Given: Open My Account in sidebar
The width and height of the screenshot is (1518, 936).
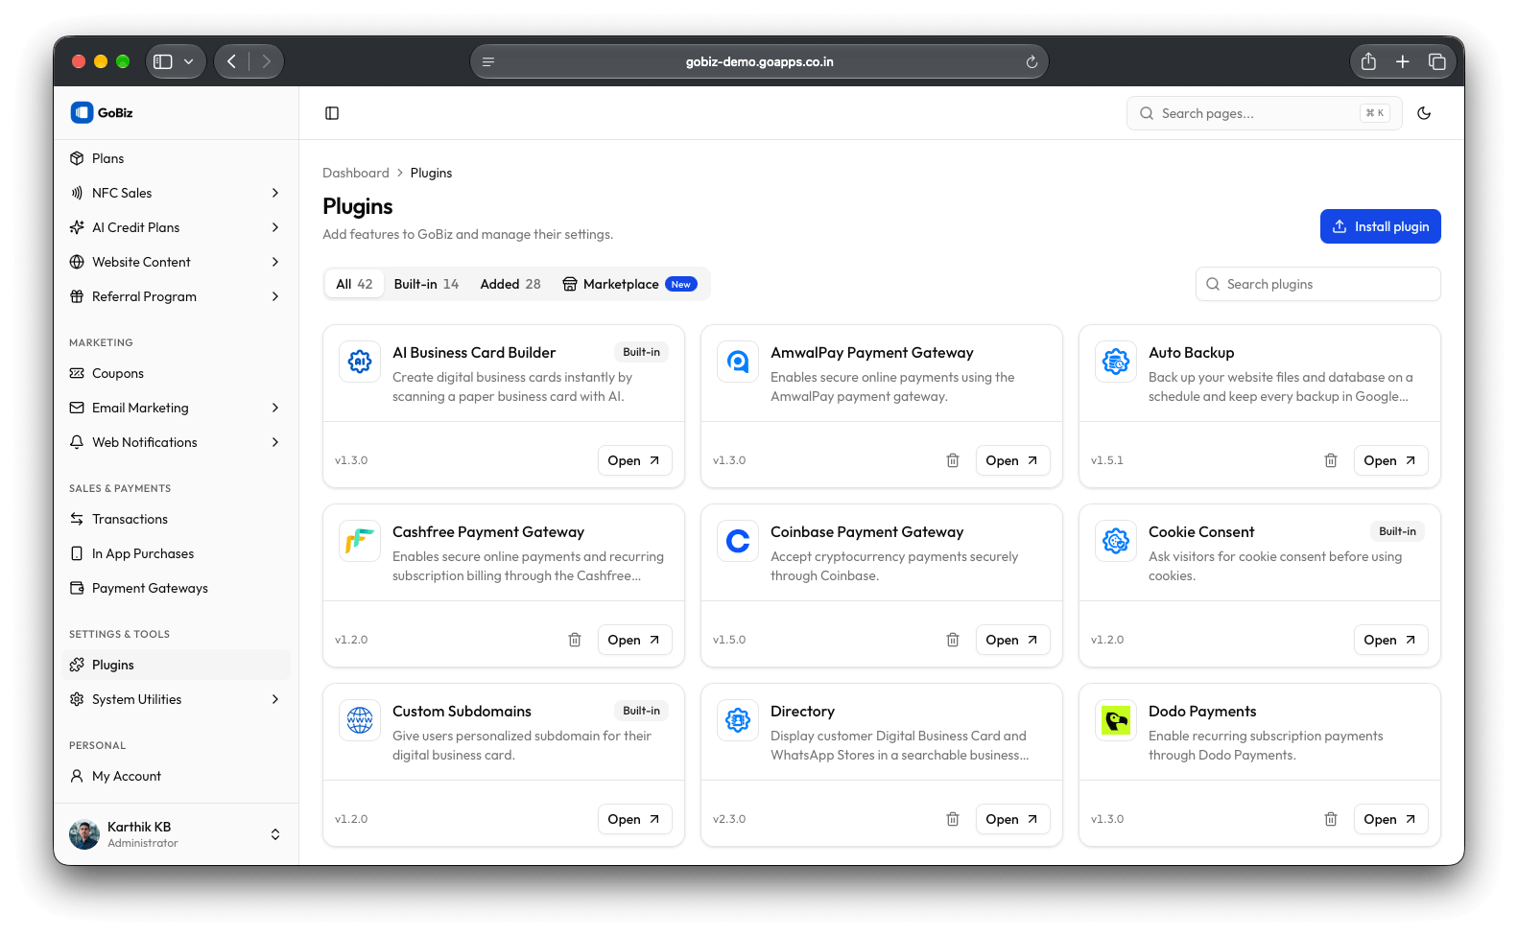Looking at the screenshot, I should pos(176,776).
